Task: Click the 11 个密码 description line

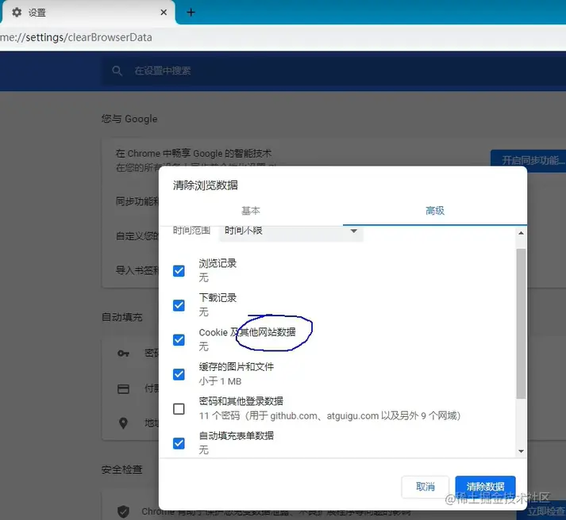Action: click(x=330, y=416)
